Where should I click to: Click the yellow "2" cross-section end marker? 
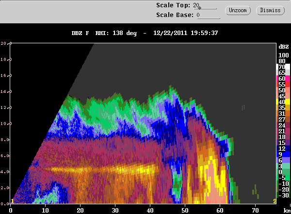click(275, 201)
